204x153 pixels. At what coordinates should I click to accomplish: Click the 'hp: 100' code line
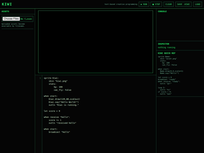58,87
